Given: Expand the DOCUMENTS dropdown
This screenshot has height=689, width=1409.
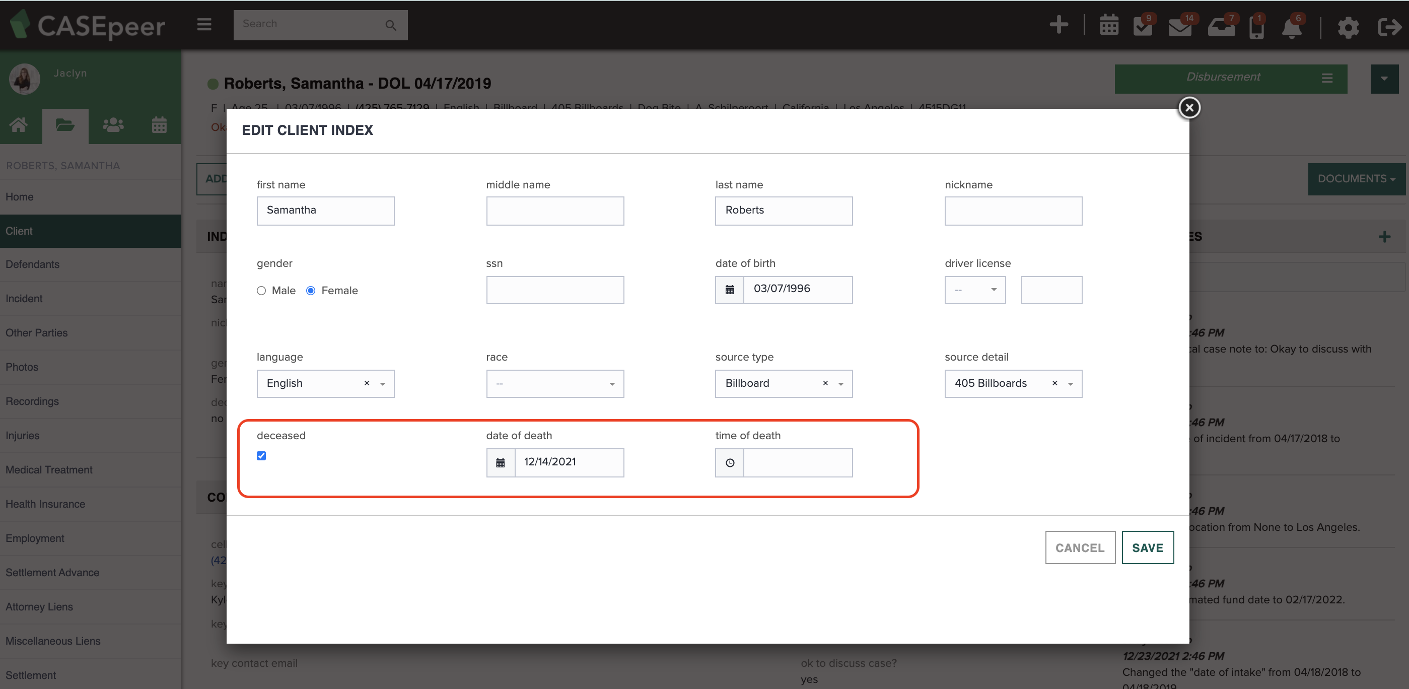Looking at the screenshot, I should click(x=1356, y=179).
